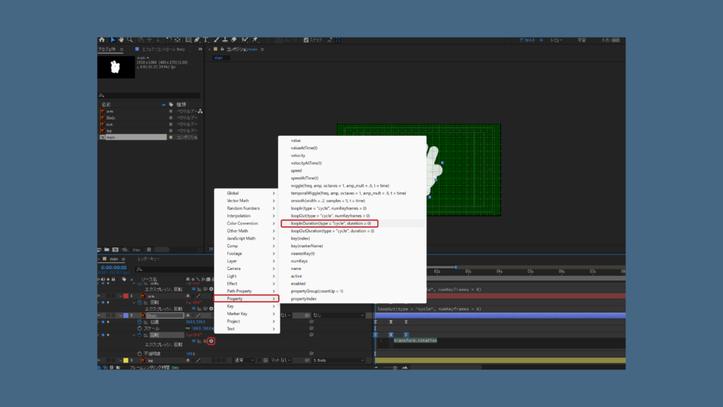
Task: Choose the Type tool
Action: click(x=205, y=40)
